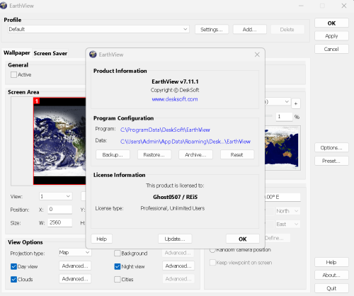
Task: Expand the Default profile dropdown
Action: (98, 29)
